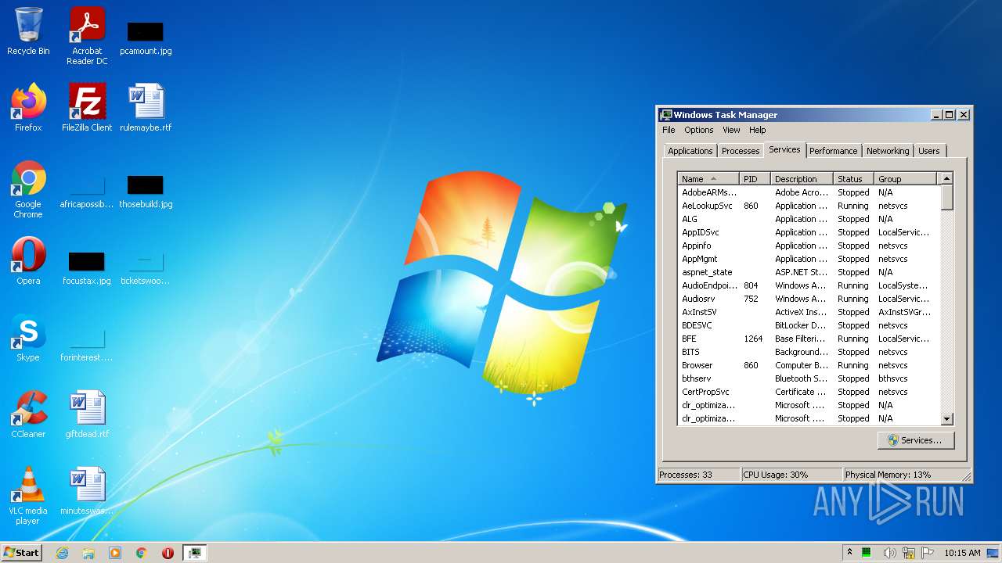Click the Start button
The width and height of the screenshot is (1002, 563).
22,552
